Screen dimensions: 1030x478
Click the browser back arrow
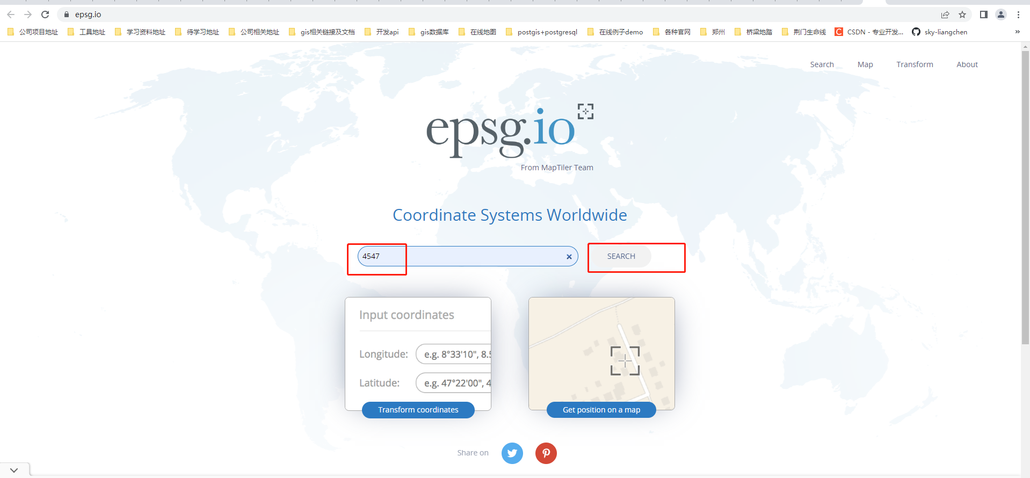11,15
